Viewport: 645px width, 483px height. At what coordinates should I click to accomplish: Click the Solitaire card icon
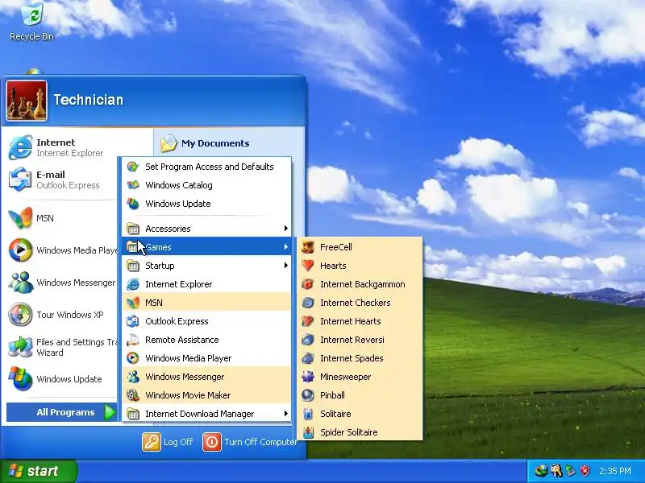click(x=308, y=414)
